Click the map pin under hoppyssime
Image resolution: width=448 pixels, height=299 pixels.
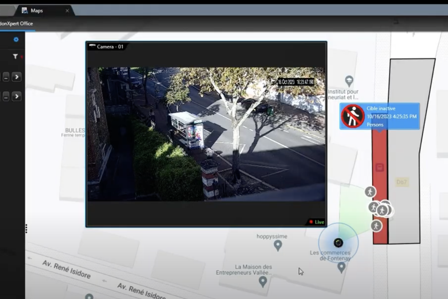(x=277, y=246)
